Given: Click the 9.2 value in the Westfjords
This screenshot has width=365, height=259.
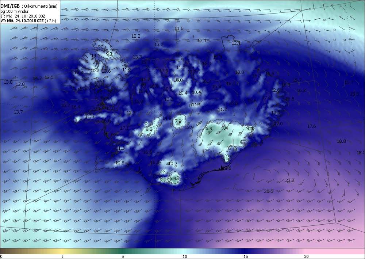Looking at the screenshot, I should [x=109, y=54].
